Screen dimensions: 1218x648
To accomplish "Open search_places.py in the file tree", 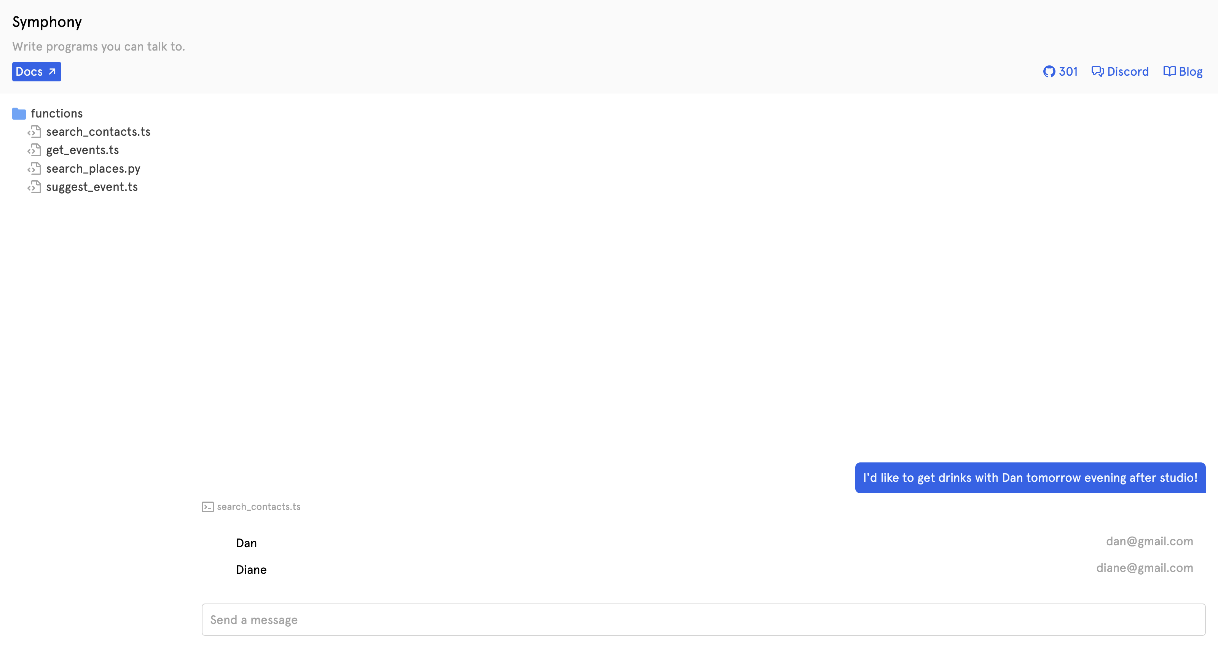I will point(93,168).
